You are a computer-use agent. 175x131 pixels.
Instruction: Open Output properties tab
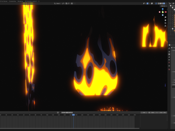click(169, 54)
